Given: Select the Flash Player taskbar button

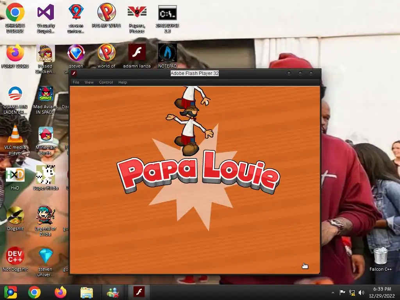Looking at the screenshot, I should tap(139, 292).
